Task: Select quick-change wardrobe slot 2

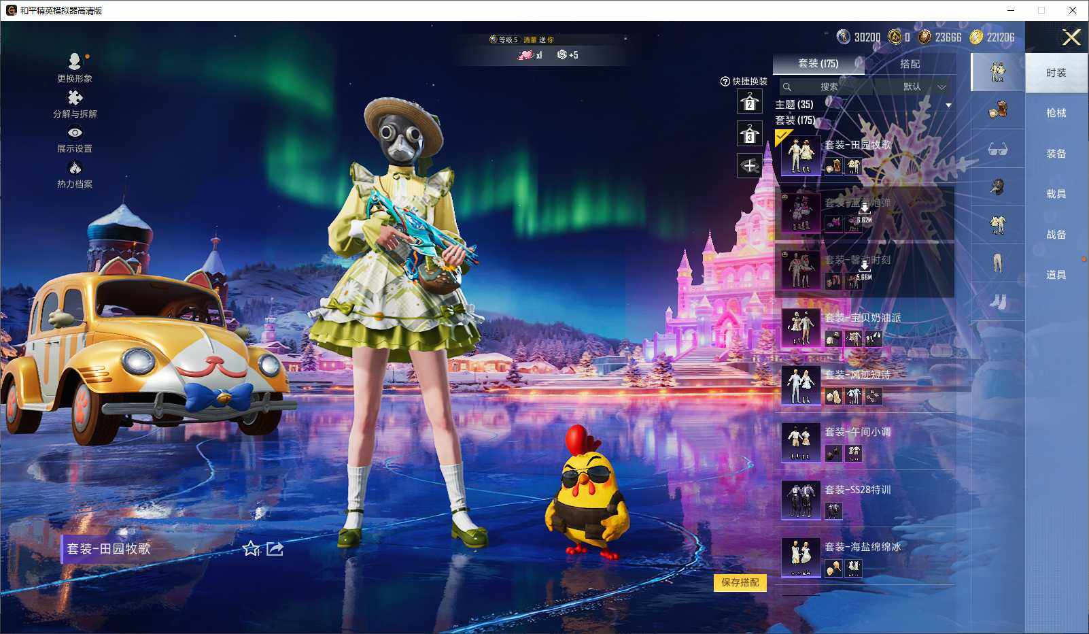Action: 749,102
